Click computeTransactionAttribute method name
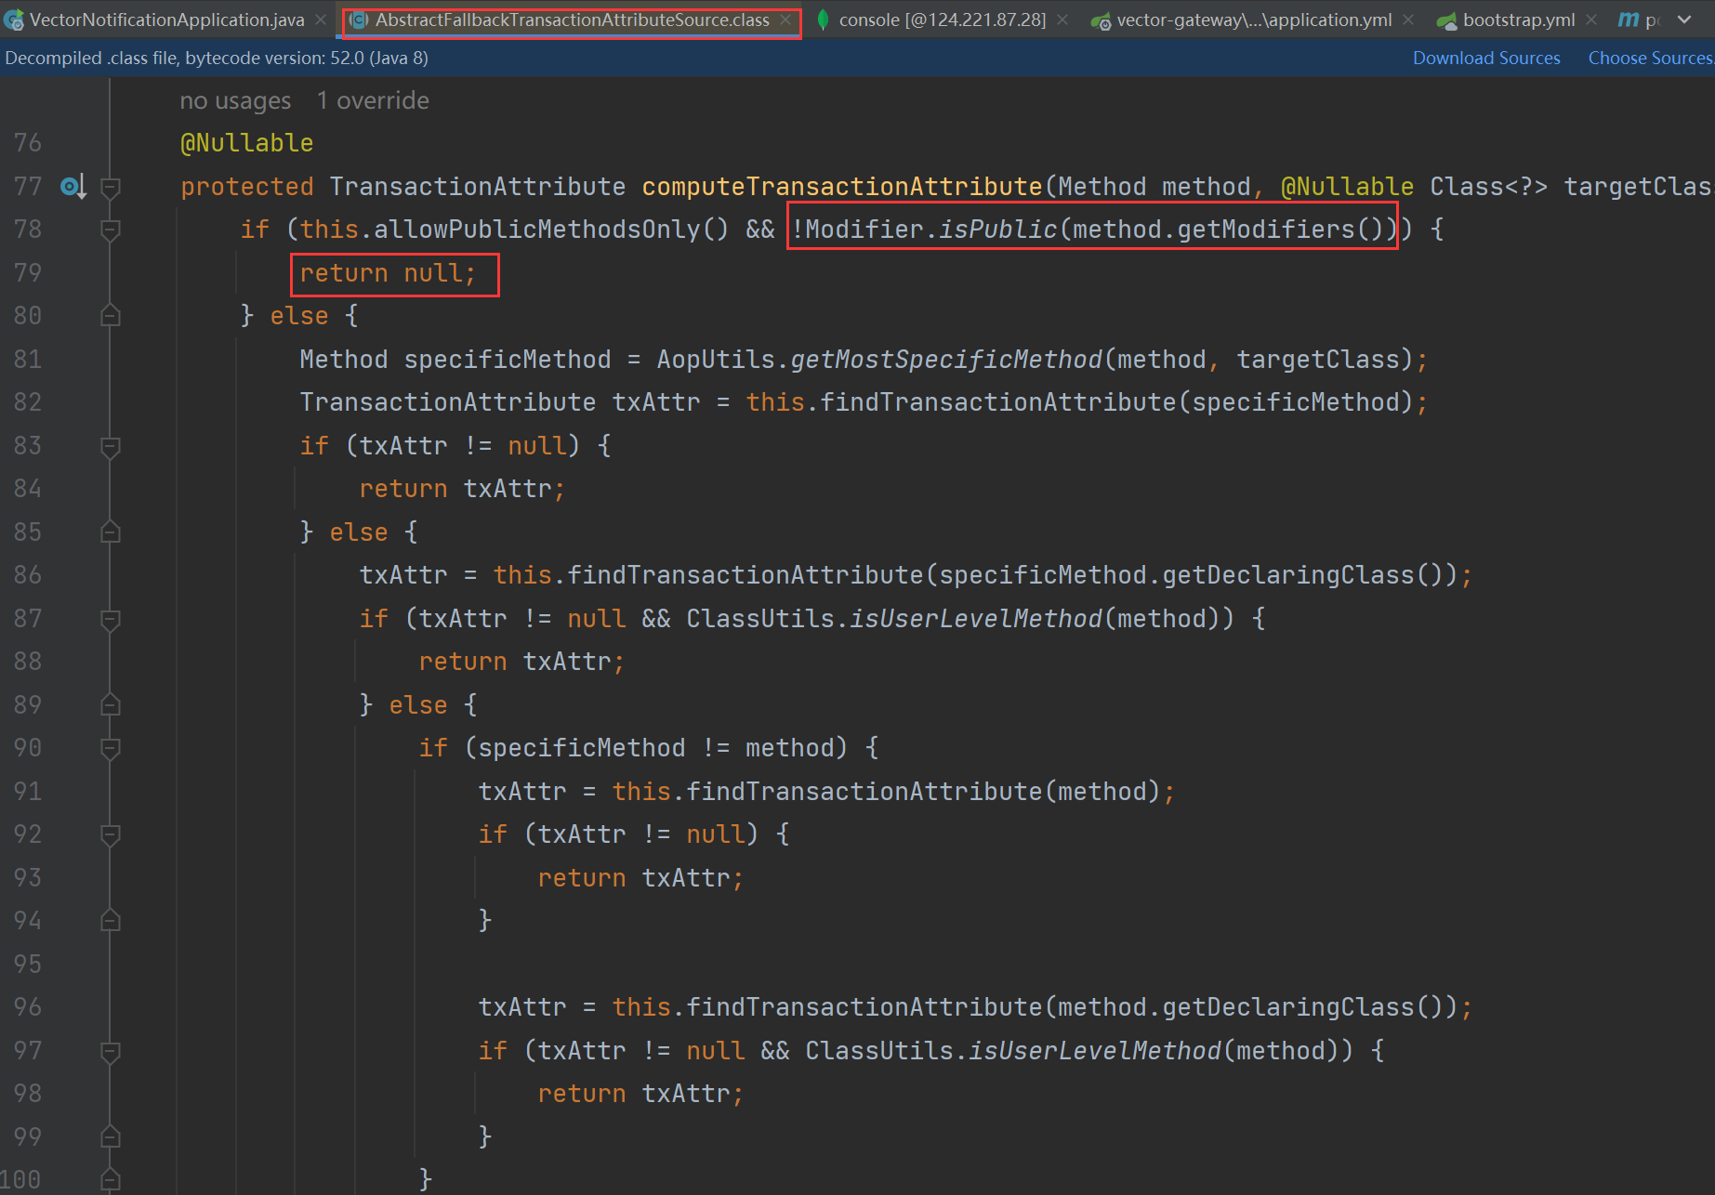The image size is (1715, 1195). [842, 187]
